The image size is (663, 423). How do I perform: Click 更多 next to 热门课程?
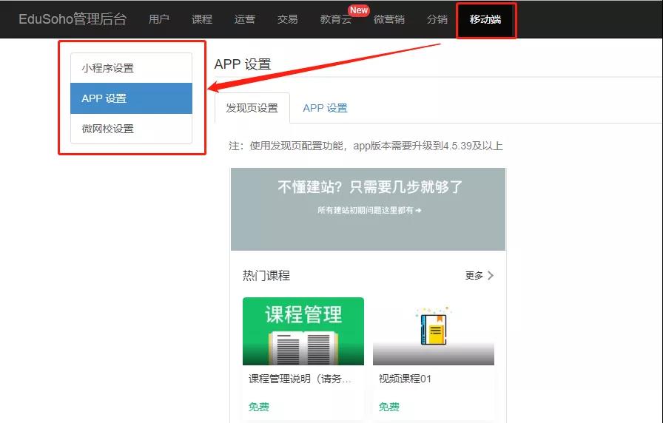[x=474, y=276]
